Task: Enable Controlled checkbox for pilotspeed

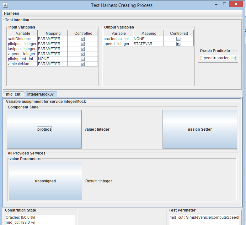Action: (83, 59)
